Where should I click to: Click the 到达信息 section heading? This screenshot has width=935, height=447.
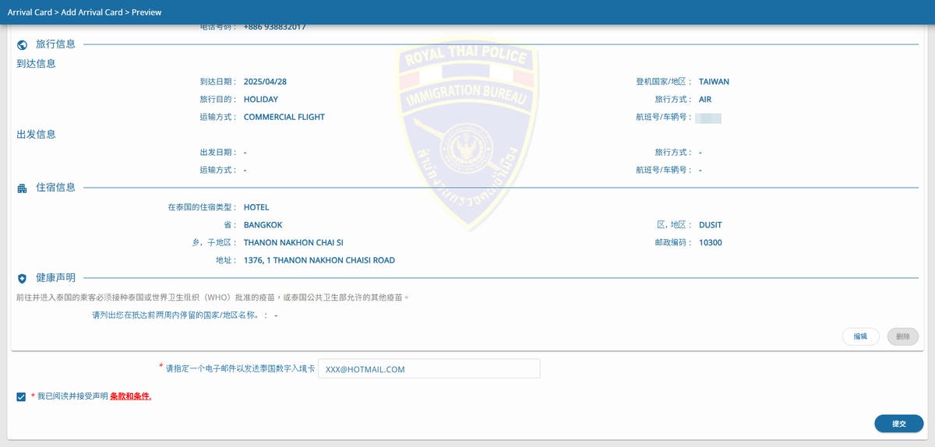[37, 64]
